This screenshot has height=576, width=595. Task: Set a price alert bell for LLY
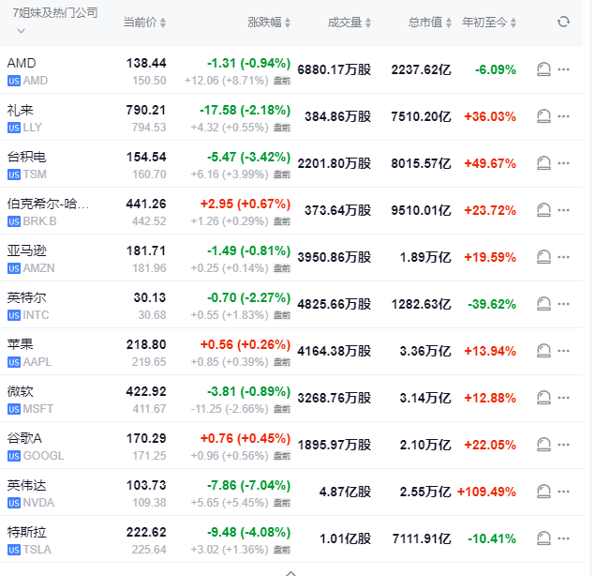(543, 116)
